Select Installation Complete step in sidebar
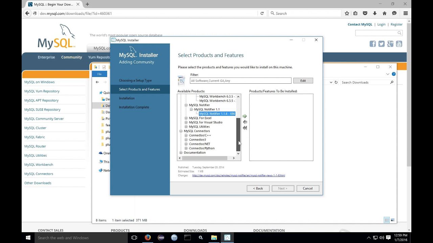433x243 pixels. (134, 107)
